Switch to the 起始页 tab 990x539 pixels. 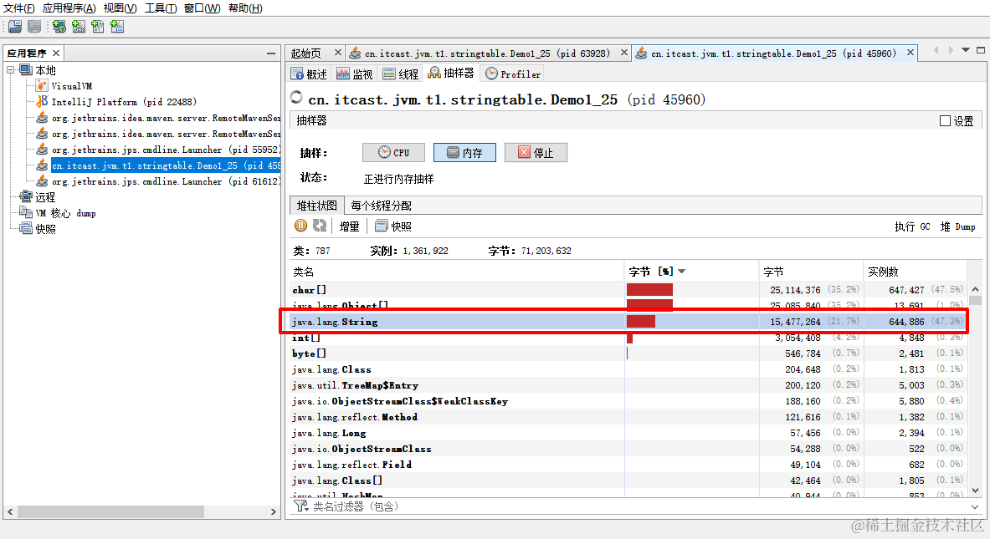point(306,53)
